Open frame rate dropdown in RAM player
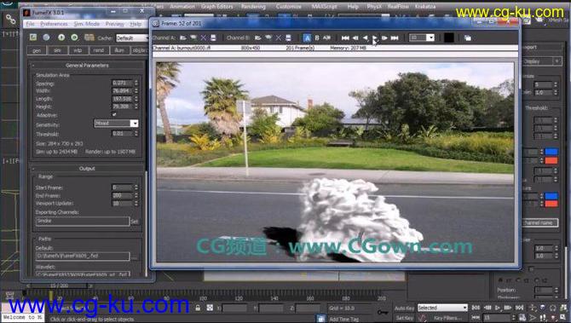571x323 pixels. (x=430, y=37)
